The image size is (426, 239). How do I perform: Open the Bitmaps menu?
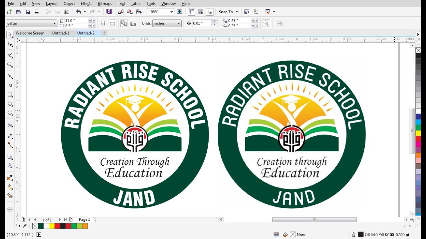click(x=105, y=3)
